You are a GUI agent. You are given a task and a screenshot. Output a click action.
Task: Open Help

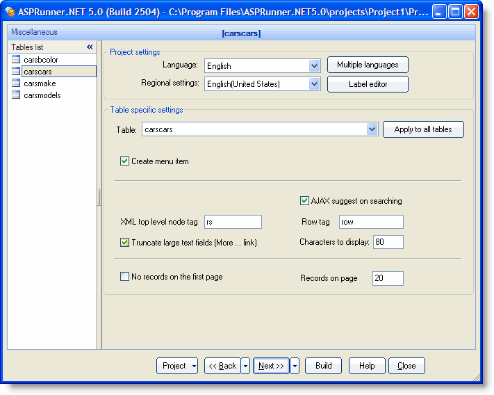tap(367, 366)
